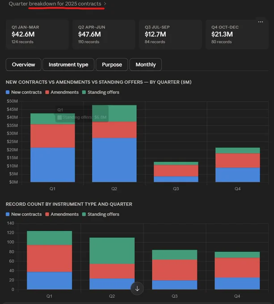
Task: Toggle New contracts legend in record count chart
Action: click(x=24, y=214)
